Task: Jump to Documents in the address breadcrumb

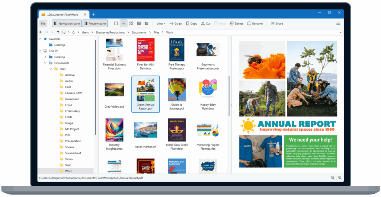Action: point(139,32)
